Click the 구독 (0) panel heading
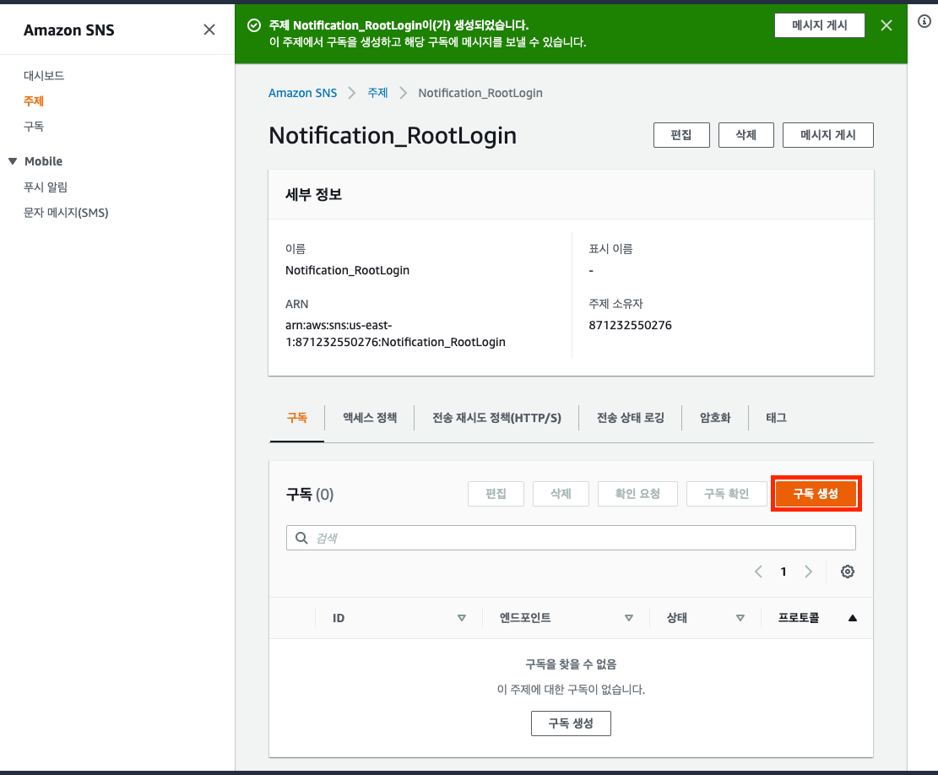 [x=310, y=494]
